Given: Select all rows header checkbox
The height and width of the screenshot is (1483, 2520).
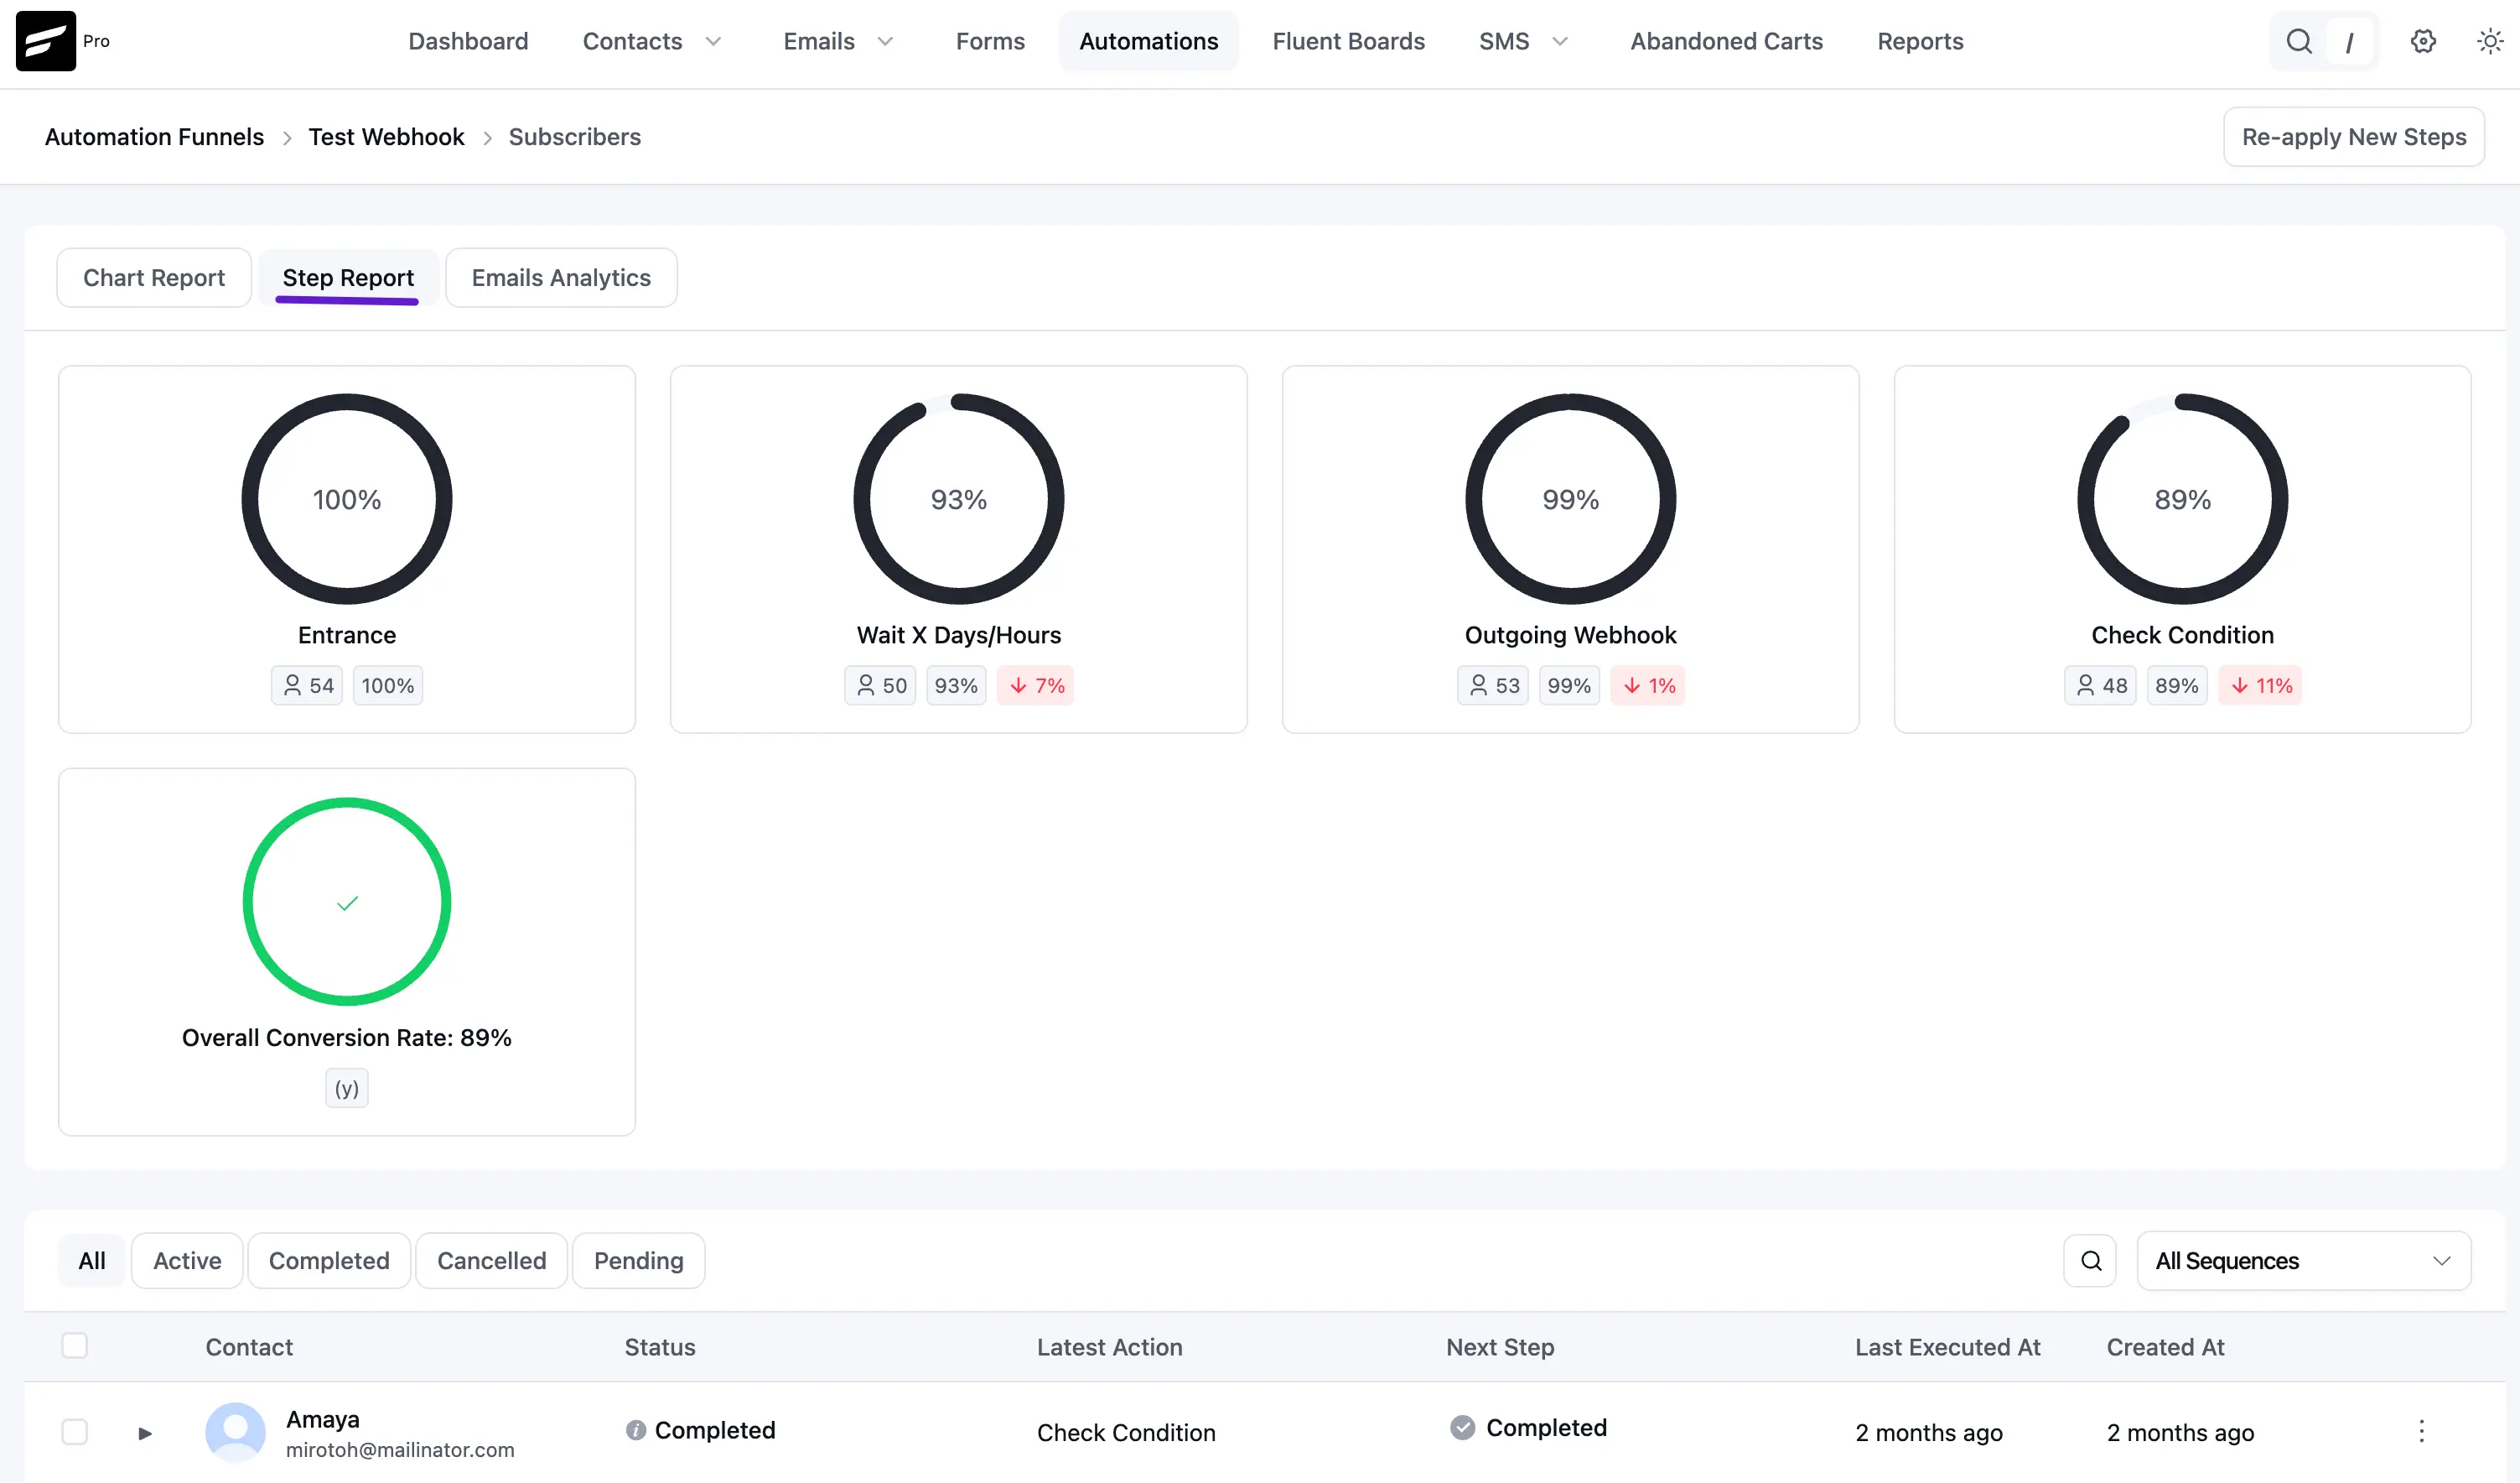Looking at the screenshot, I should (75, 1346).
